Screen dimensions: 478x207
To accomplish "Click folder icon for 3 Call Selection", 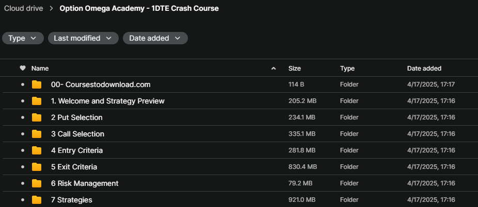I will (x=37, y=134).
